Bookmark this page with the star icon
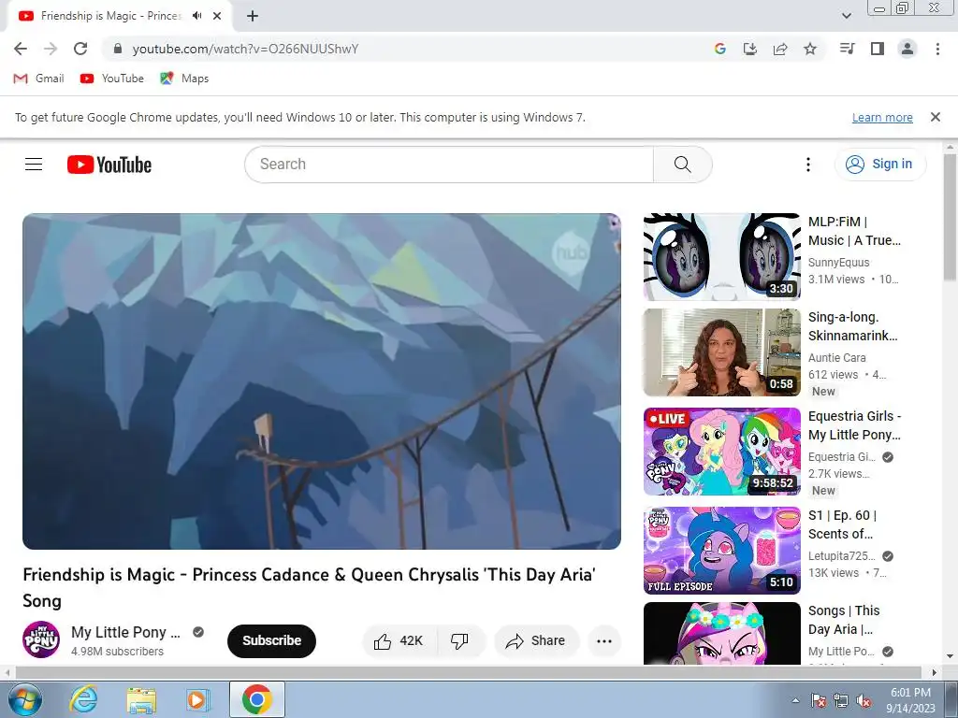Screen dimensions: 958x718 coord(810,49)
